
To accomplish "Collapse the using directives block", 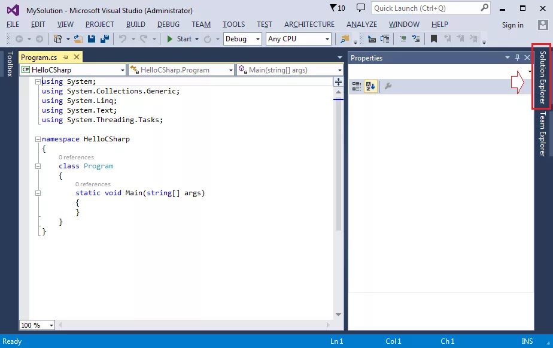I will [38, 81].
